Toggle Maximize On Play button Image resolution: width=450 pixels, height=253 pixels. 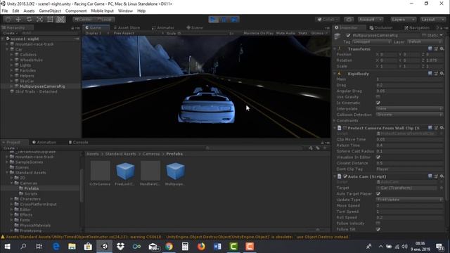click(x=259, y=33)
